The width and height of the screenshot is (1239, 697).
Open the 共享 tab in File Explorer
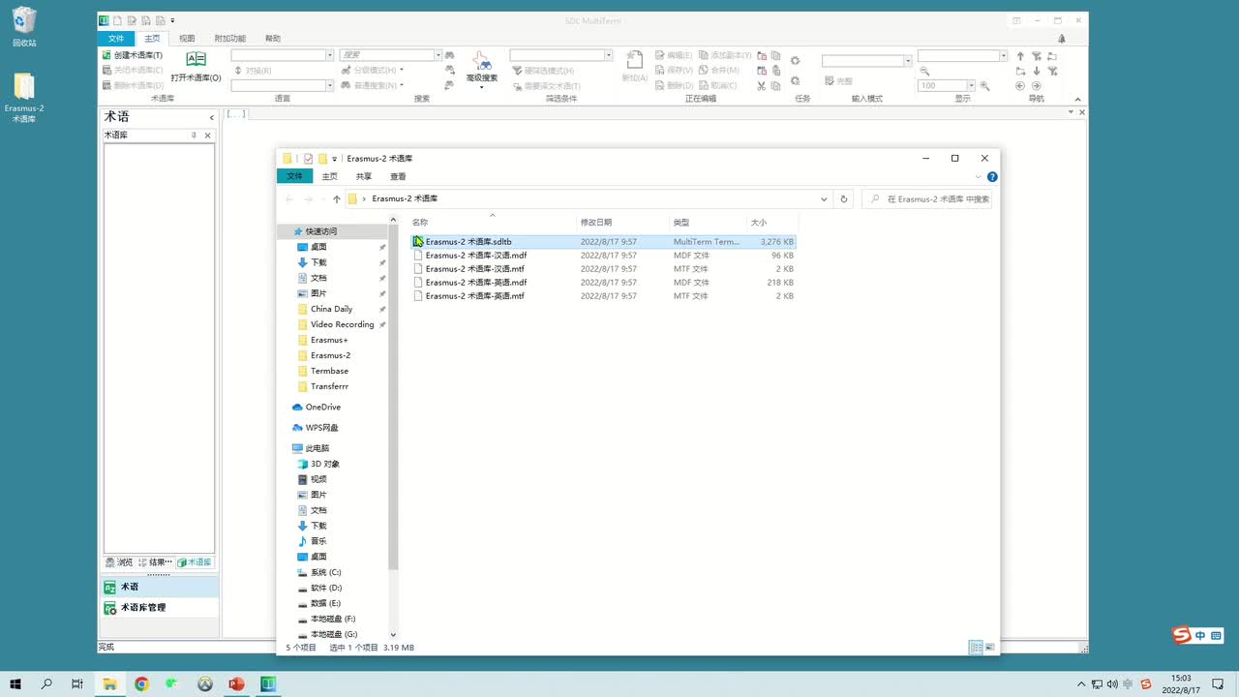pyautogui.click(x=363, y=176)
